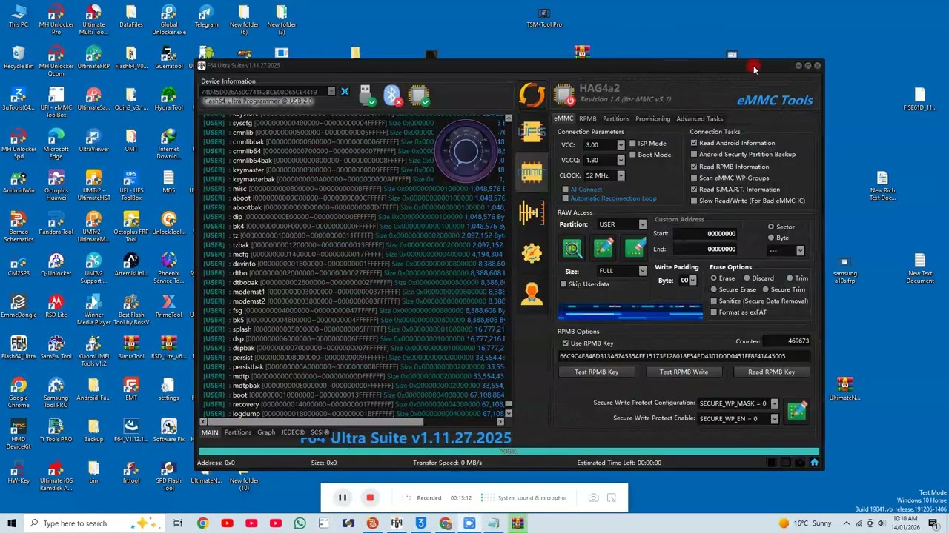Viewport: 949px width, 533px height.
Task: Open Windows Start menu
Action: click(12, 523)
